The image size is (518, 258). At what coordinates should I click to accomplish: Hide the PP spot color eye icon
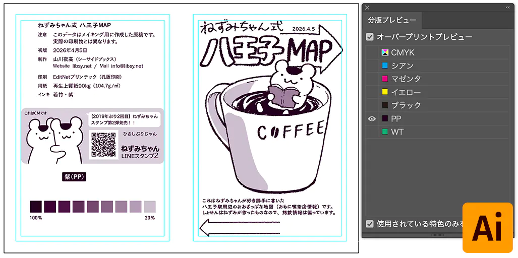coord(372,119)
